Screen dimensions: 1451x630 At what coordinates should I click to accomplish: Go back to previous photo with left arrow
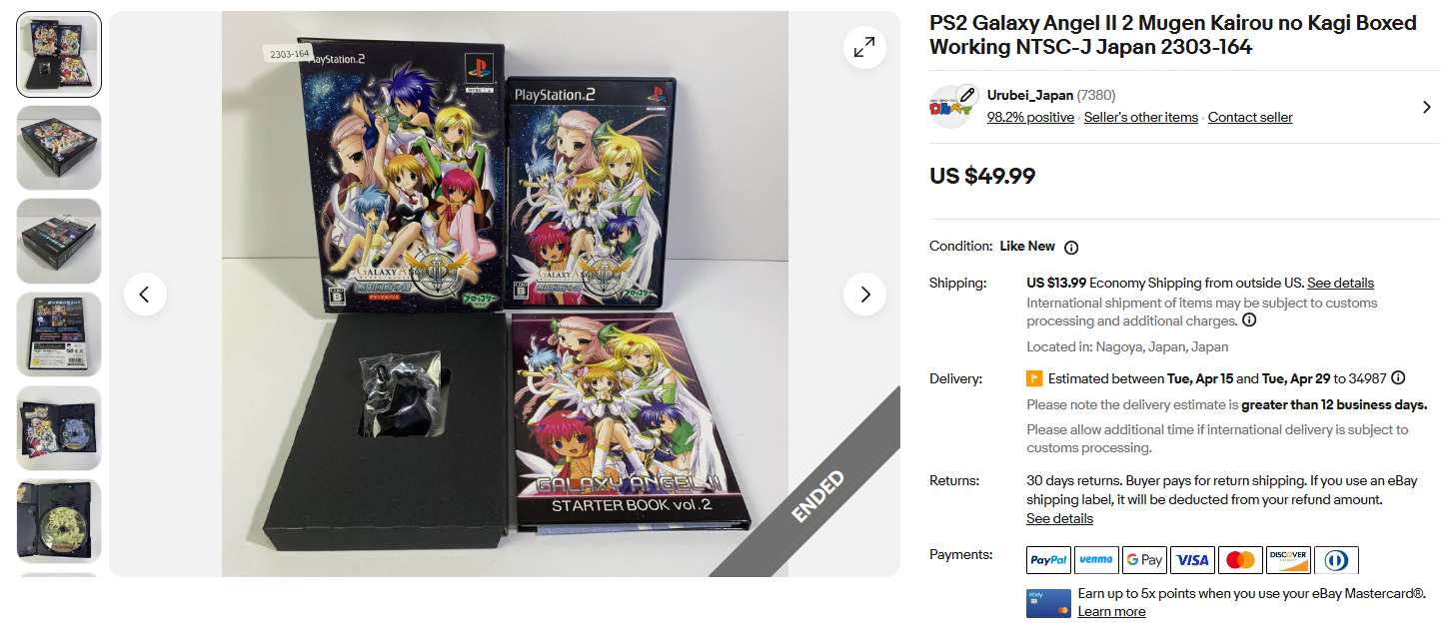145,294
